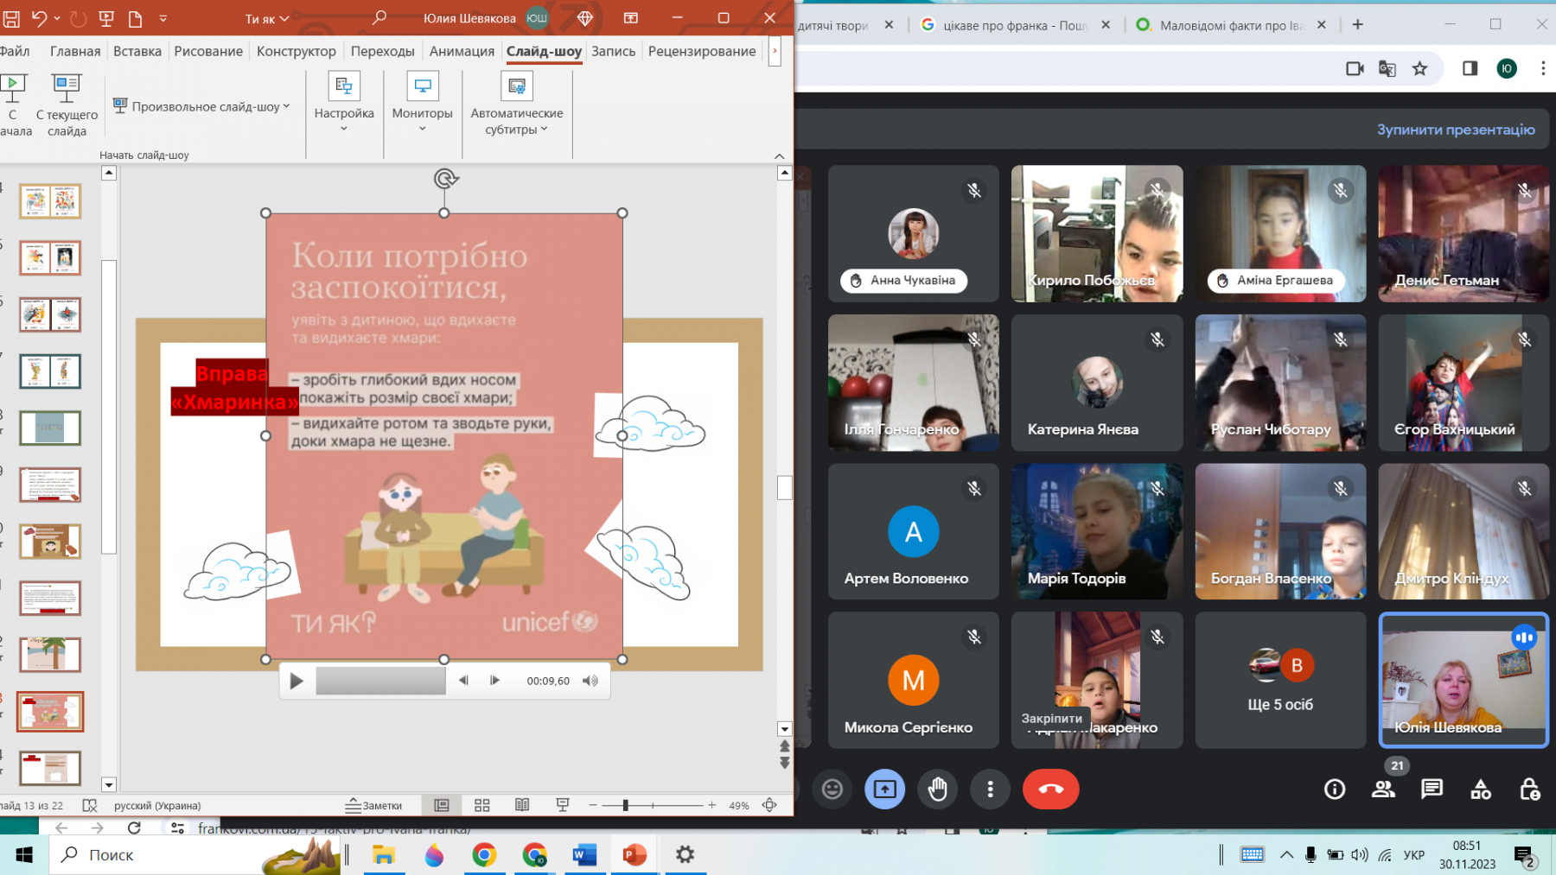
Task: Mute the video volume on the slide
Action: click(x=590, y=681)
